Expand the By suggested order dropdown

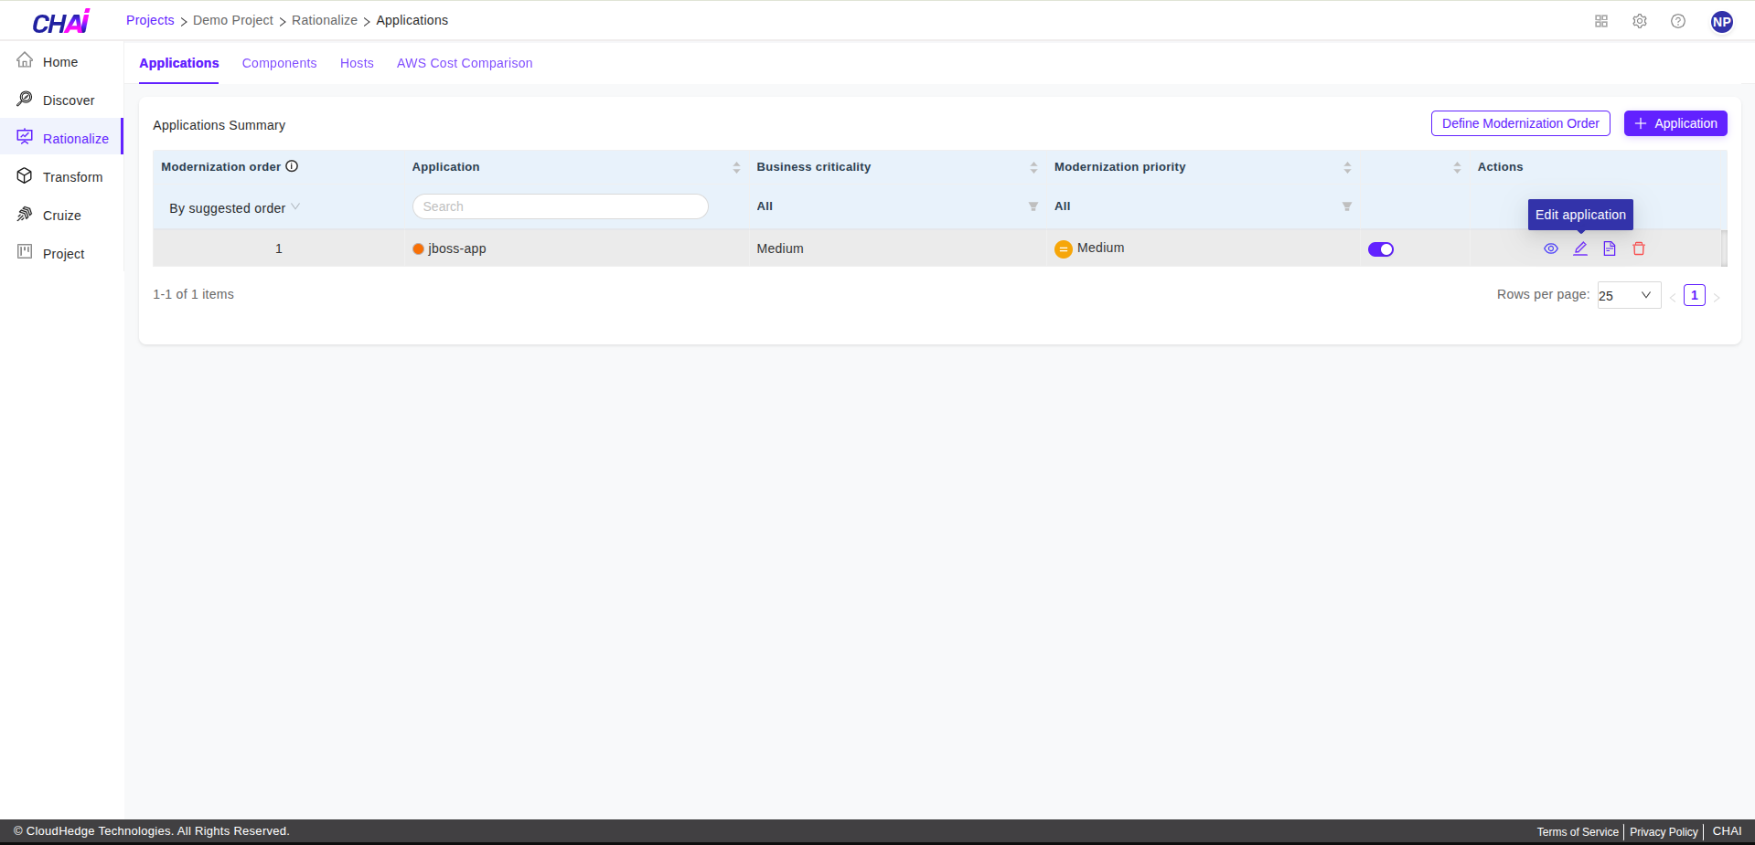point(234,208)
